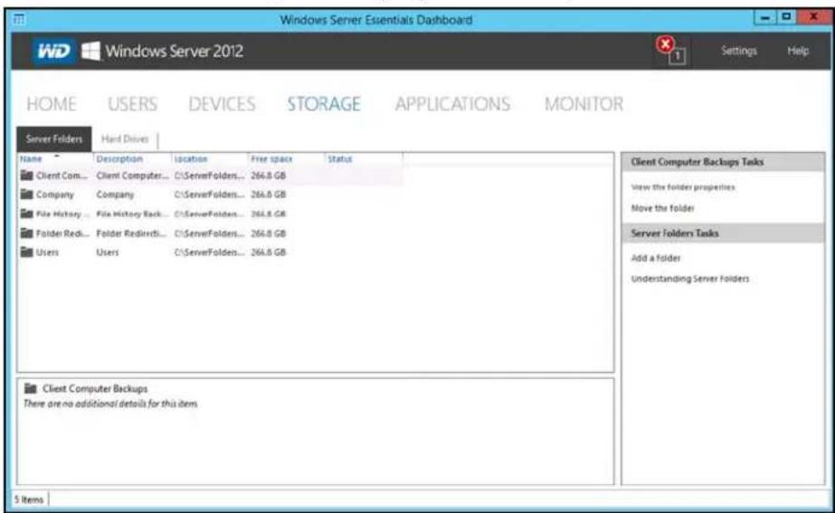Open the MONITOR section

click(584, 104)
